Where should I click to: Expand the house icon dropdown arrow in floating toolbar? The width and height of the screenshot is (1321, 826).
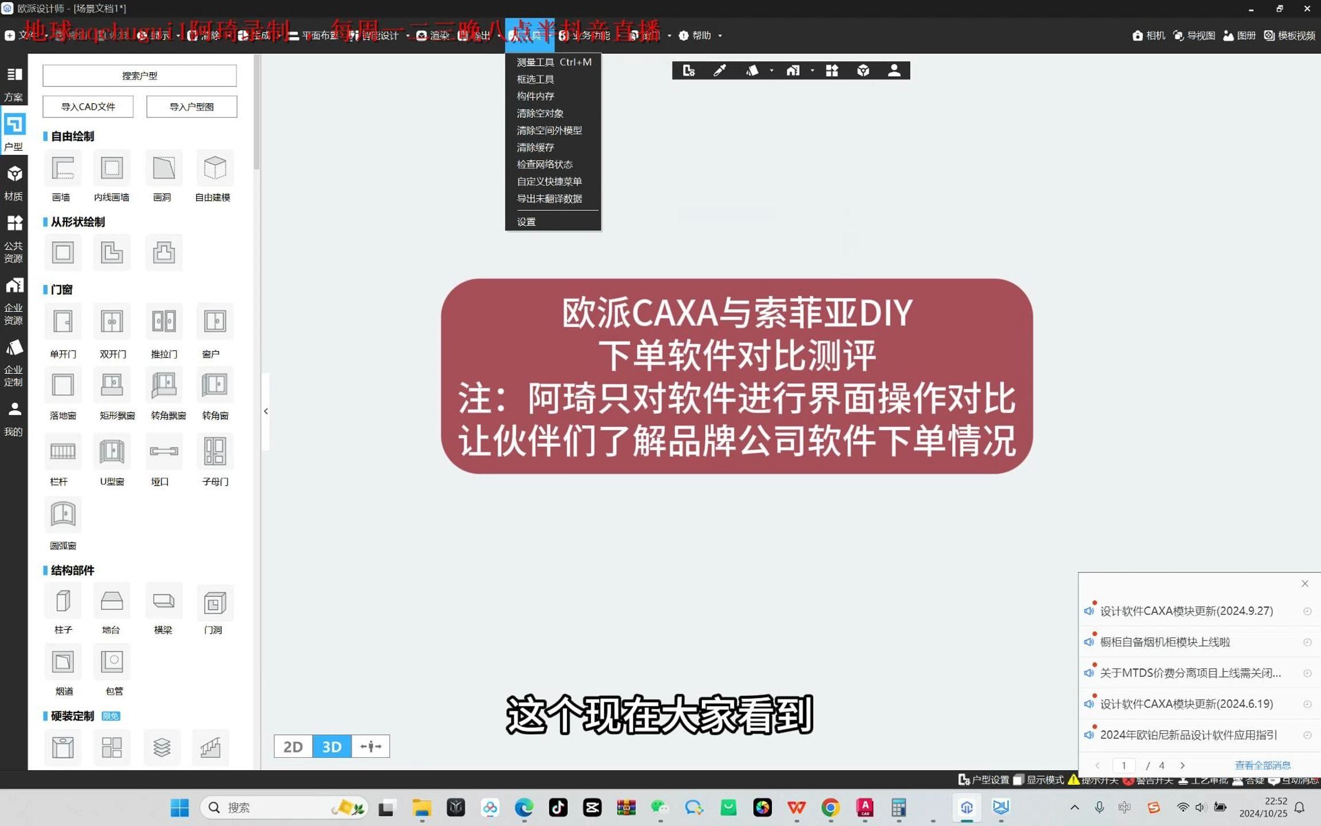click(x=812, y=71)
